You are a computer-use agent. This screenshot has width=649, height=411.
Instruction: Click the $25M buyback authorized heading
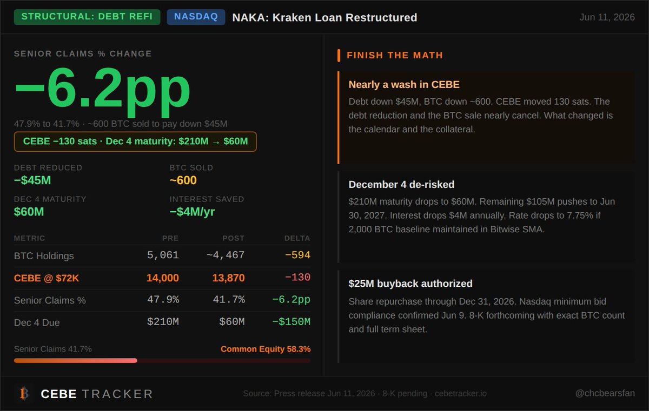(x=410, y=284)
